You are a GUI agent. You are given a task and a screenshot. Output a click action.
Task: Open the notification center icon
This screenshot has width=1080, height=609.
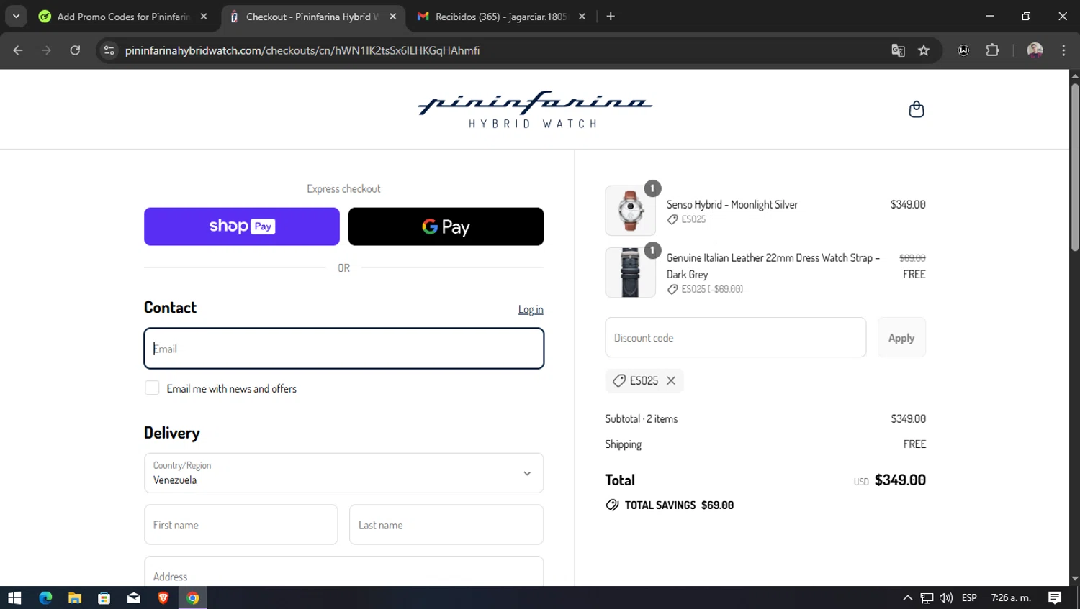tap(1055, 597)
